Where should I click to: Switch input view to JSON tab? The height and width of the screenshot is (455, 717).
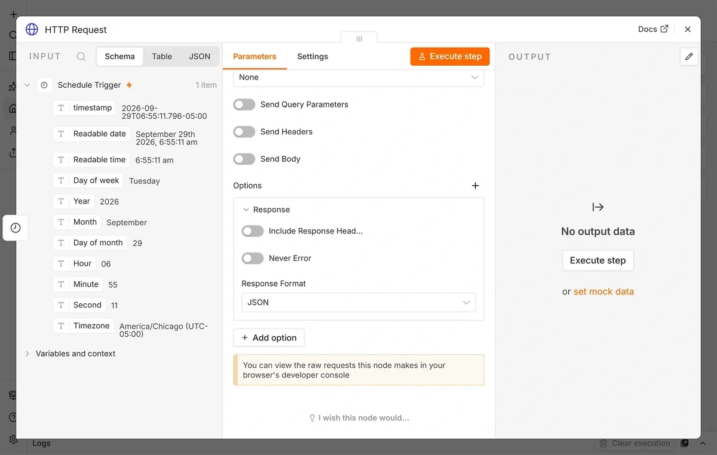tap(200, 57)
